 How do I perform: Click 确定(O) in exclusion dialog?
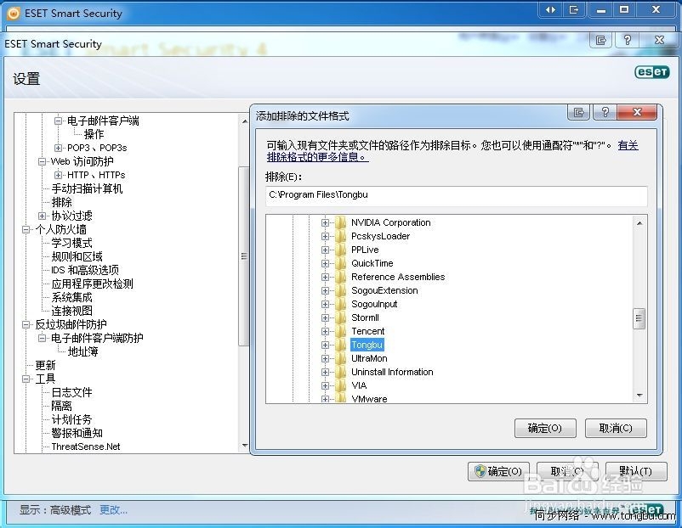pos(545,428)
